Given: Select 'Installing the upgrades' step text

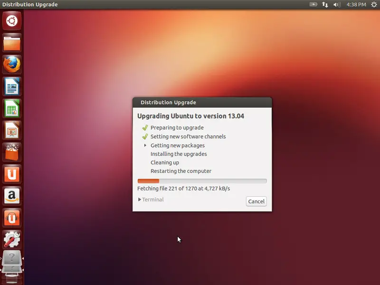Looking at the screenshot, I should pyautogui.click(x=179, y=154).
